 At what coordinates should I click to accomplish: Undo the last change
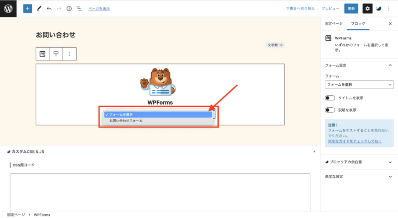[49, 8]
